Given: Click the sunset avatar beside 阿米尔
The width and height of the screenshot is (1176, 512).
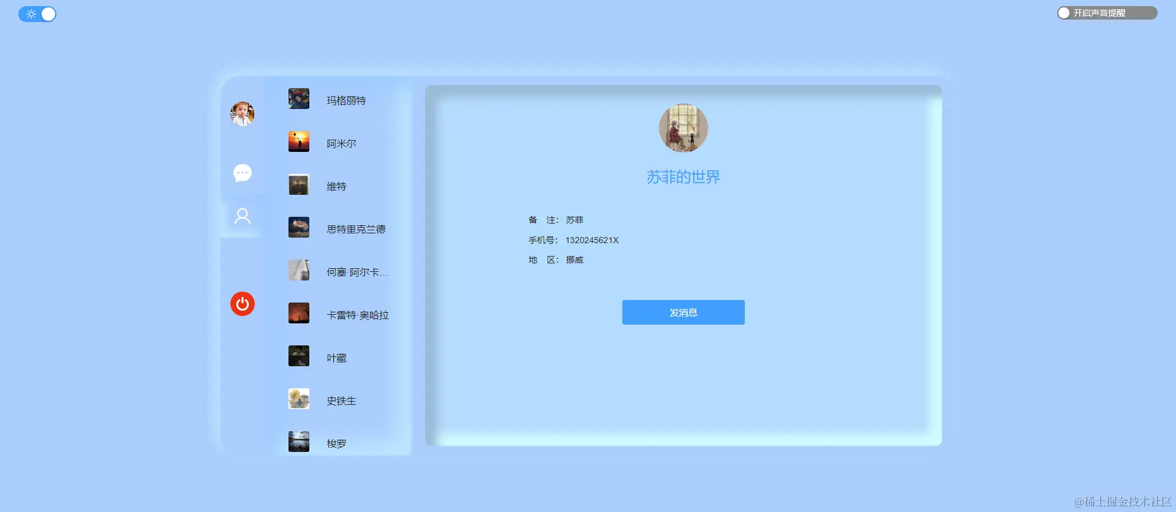Looking at the screenshot, I should (299, 141).
